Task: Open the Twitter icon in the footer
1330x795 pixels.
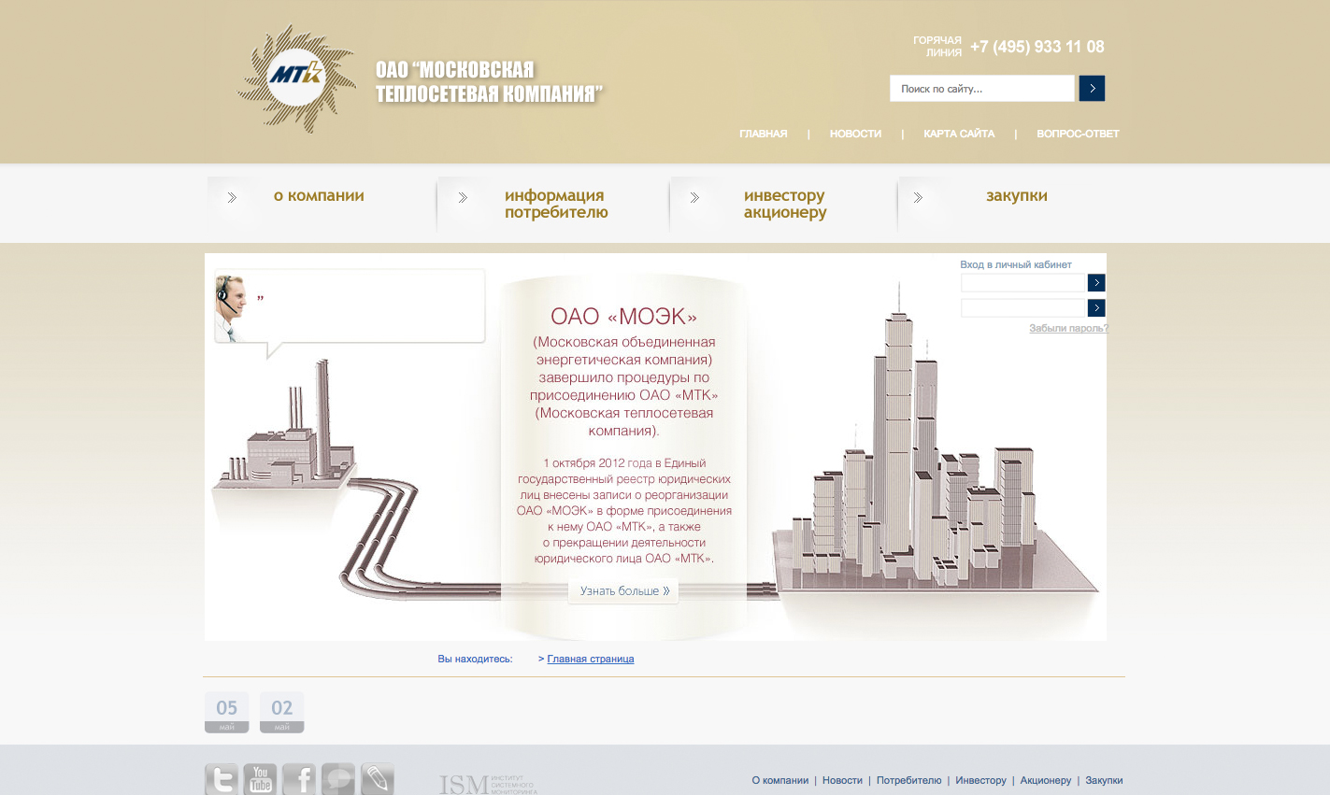Action: (x=222, y=779)
